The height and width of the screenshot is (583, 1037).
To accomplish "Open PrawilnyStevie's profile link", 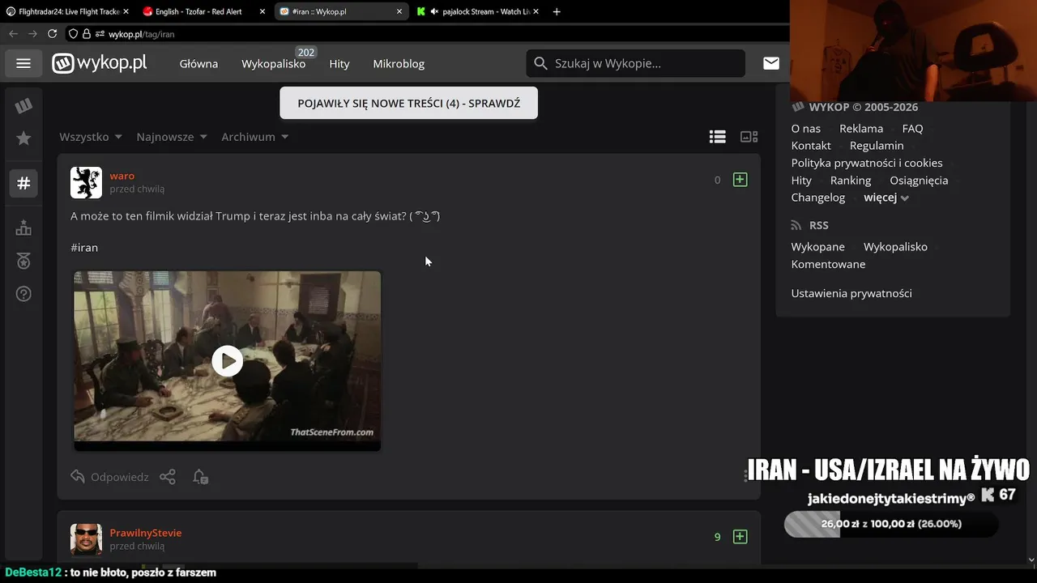I will pos(146,533).
